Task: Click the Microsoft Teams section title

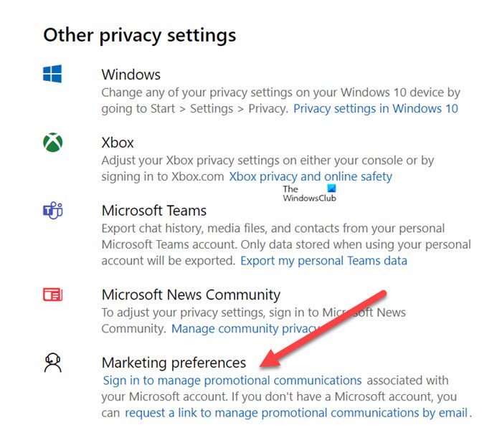Action: [x=154, y=211]
